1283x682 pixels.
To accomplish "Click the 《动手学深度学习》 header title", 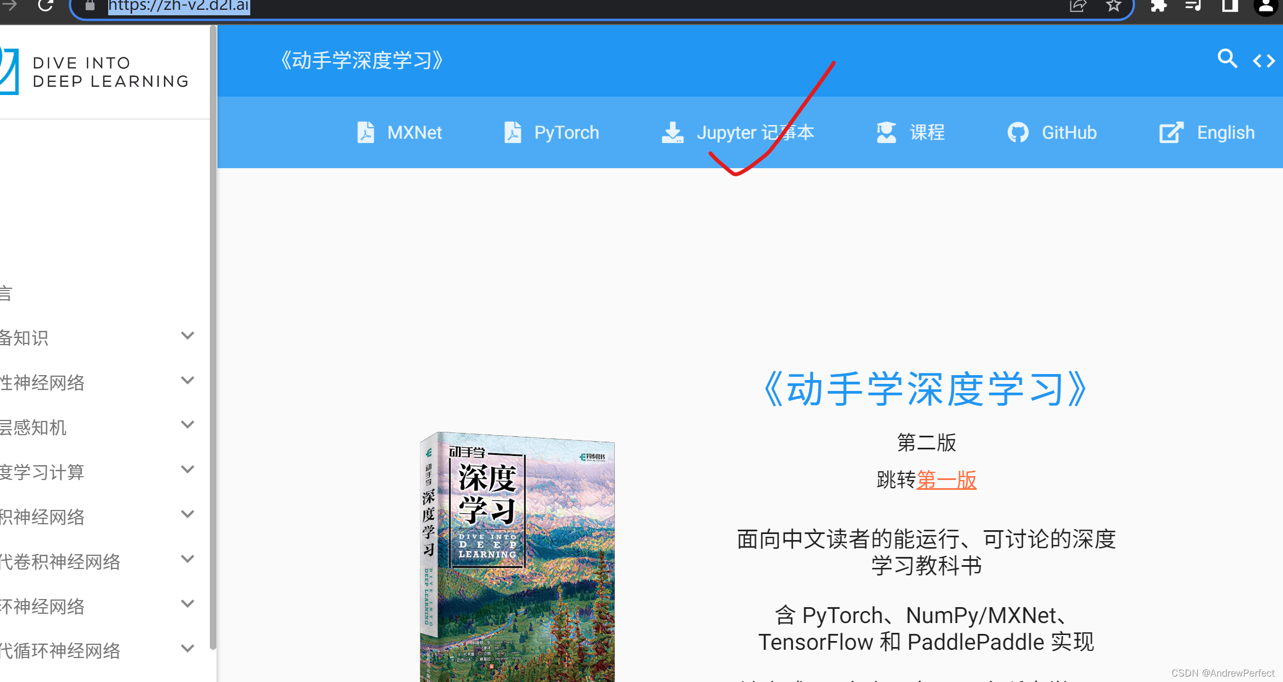I will [x=362, y=60].
